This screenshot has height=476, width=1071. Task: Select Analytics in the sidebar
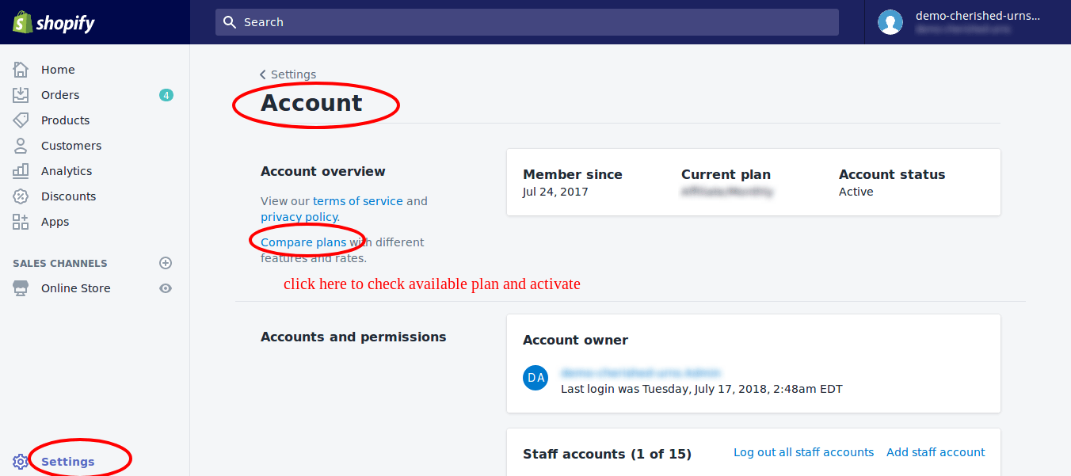click(x=67, y=171)
